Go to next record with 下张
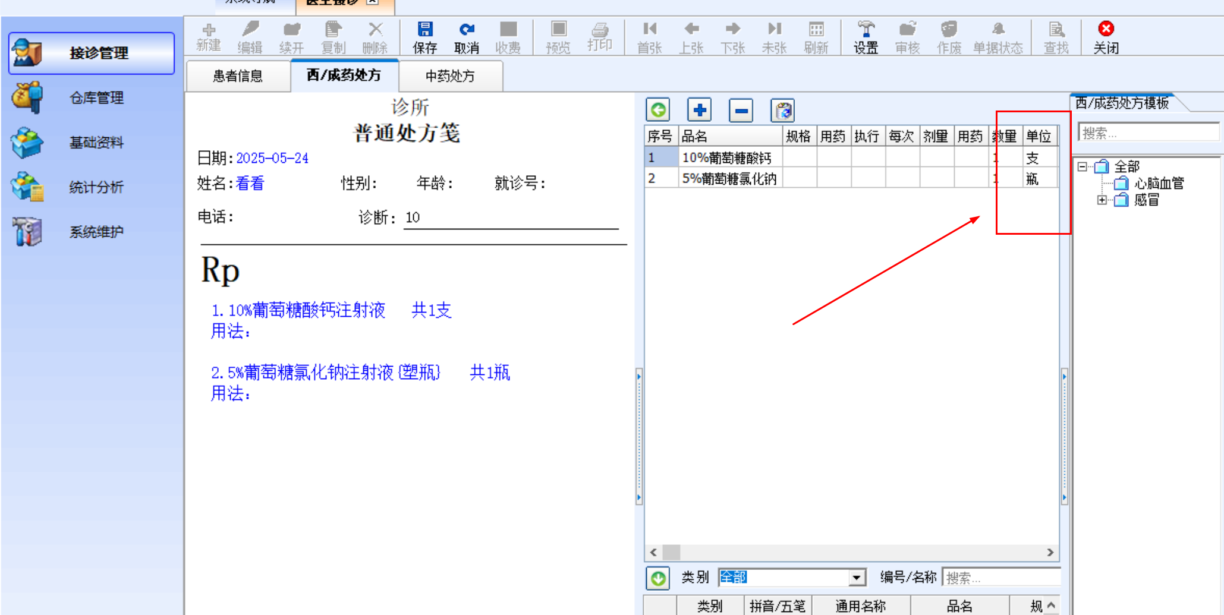1224x615 pixels. (733, 38)
